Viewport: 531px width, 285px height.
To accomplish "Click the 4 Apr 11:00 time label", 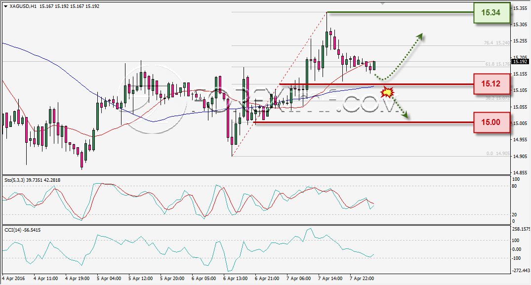I will pyautogui.click(x=45, y=279).
